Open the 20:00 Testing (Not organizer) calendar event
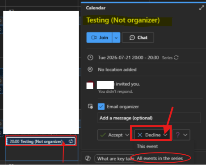 point(41,141)
